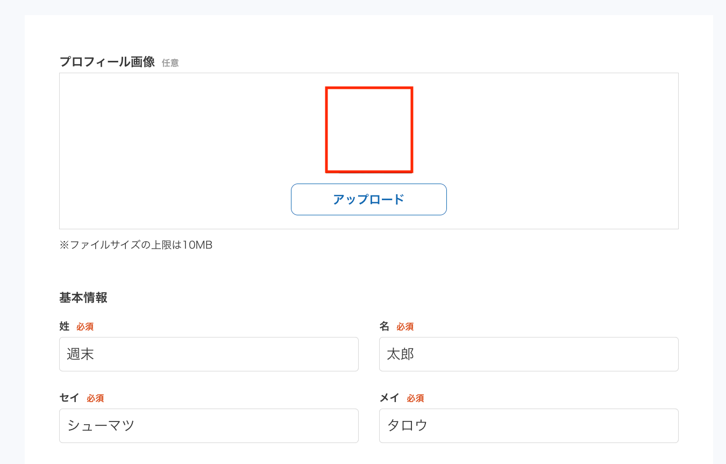Click the ファイルサイズの上限は10MB note
The height and width of the screenshot is (464, 726).
tap(136, 245)
